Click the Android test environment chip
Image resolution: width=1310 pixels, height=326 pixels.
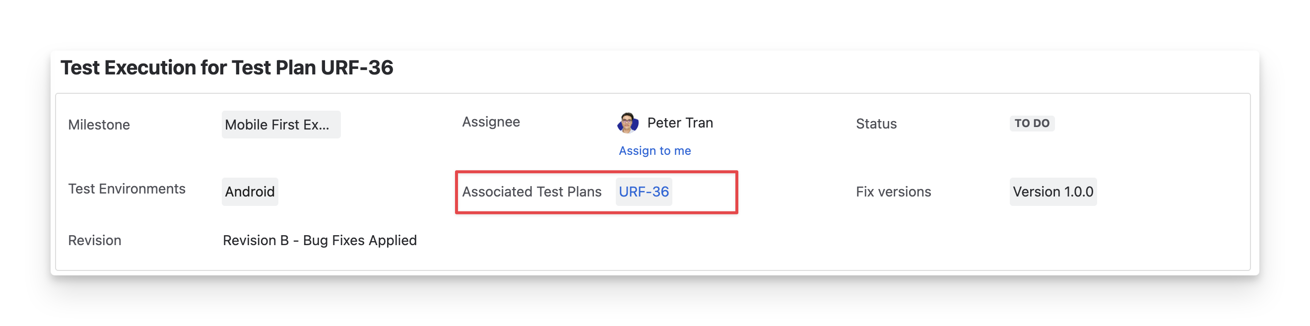pyautogui.click(x=250, y=192)
